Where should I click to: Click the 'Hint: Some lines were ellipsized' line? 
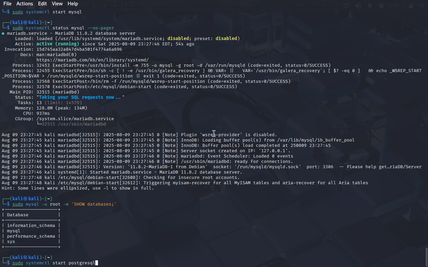[x=78, y=188]
